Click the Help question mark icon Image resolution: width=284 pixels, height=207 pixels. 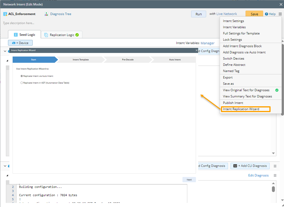coord(266,14)
